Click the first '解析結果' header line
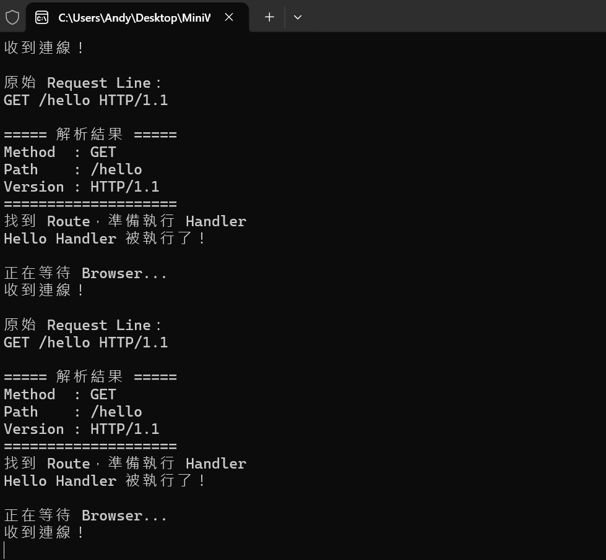Viewport: 606px width, 560px height. (x=90, y=134)
